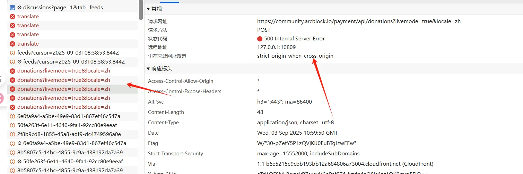Screen dimensions: 523x174
Task: Click the strict-origin-when-cross-origin policy value
Action: coord(295,56)
